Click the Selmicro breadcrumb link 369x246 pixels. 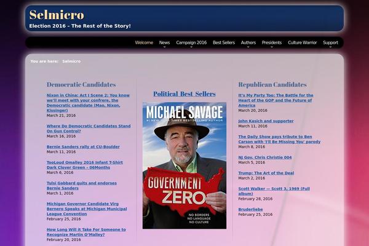pyautogui.click(x=71, y=61)
